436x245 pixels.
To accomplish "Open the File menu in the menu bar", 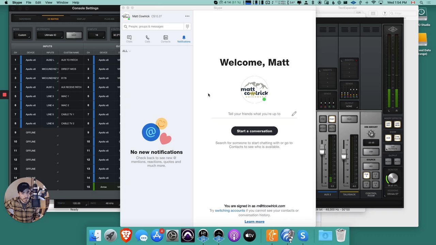I will click(x=29, y=2).
